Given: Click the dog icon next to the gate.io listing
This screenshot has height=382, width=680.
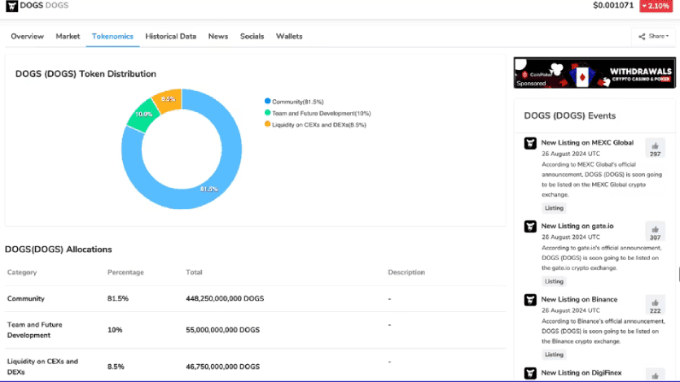Looking at the screenshot, I should point(530,226).
